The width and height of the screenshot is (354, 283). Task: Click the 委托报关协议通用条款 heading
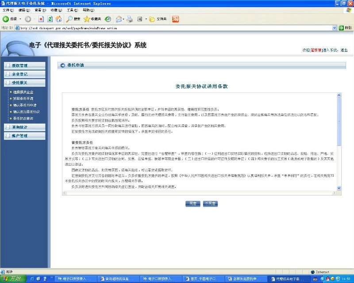point(202,86)
